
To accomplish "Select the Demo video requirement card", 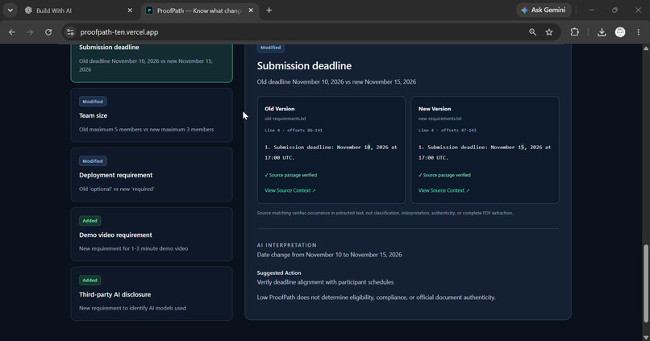I will pos(152,234).
